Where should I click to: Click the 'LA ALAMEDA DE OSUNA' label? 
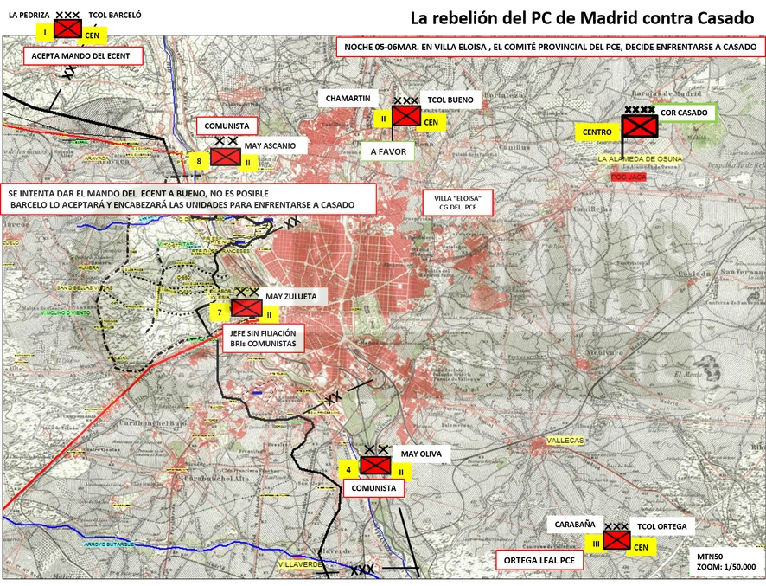tap(640, 159)
